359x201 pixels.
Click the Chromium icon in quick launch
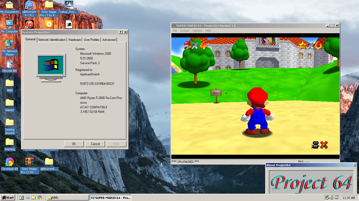40,198
